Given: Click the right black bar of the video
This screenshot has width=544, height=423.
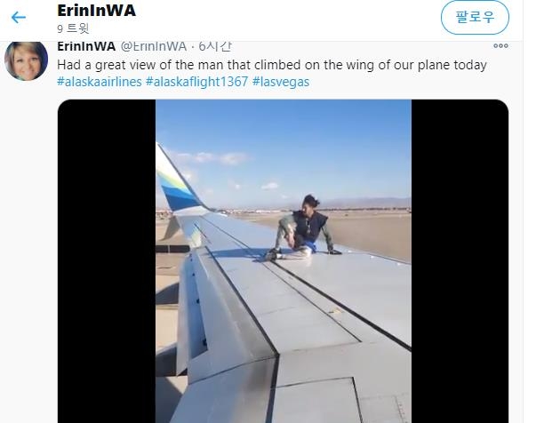Looking at the screenshot, I should point(460,261).
